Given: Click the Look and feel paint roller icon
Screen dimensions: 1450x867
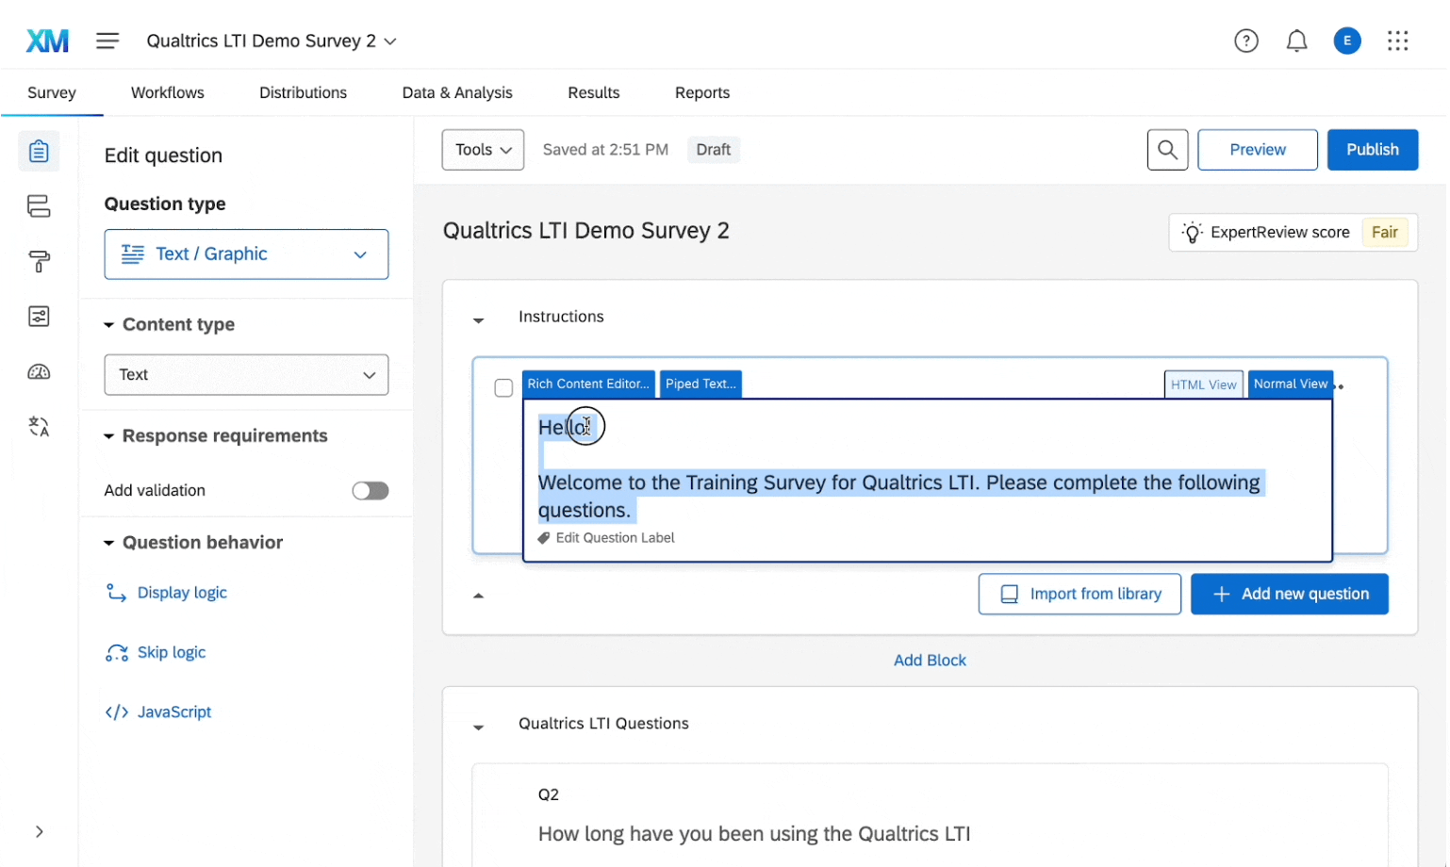Looking at the screenshot, I should click(39, 261).
